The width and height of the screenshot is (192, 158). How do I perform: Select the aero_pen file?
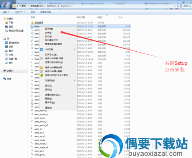[39, 151]
